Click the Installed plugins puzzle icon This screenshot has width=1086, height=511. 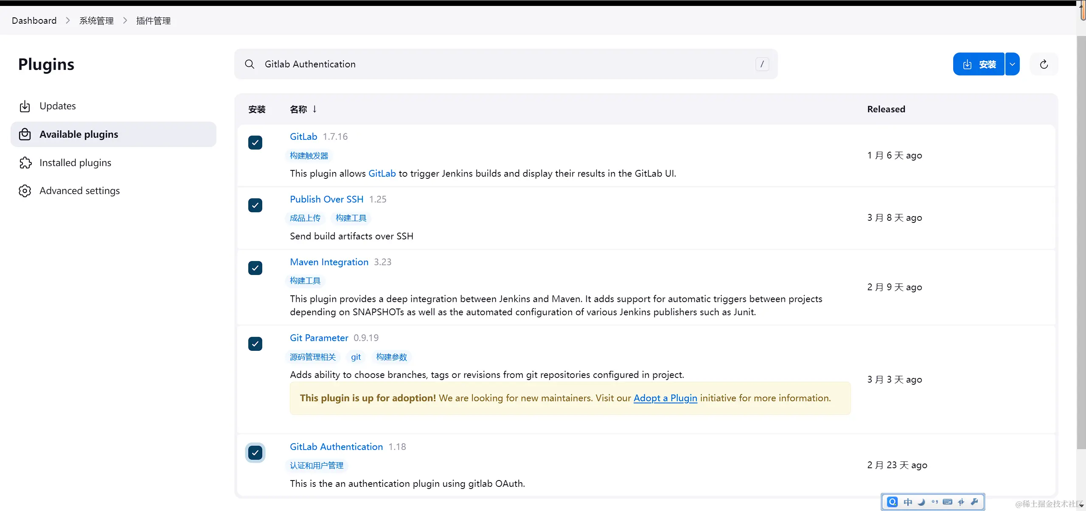[25, 163]
